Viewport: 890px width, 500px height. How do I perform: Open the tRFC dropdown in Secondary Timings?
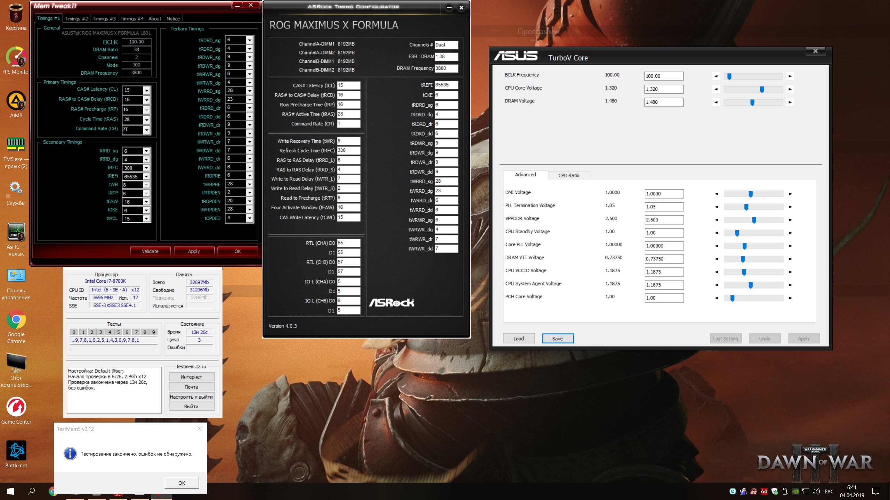pyautogui.click(x=146, y=168)
